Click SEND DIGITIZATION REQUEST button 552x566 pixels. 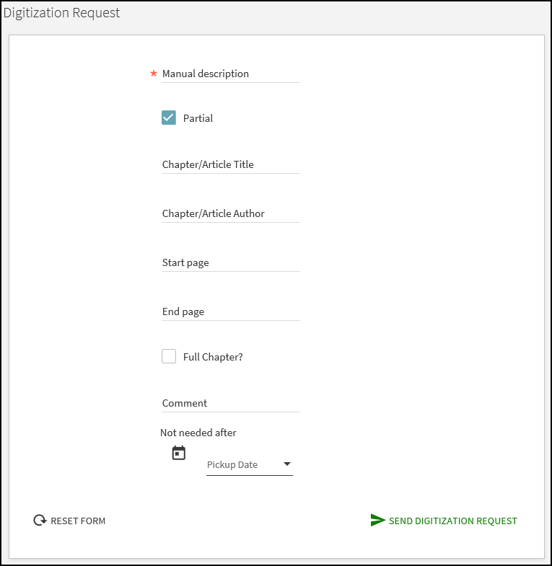point(452,521)
